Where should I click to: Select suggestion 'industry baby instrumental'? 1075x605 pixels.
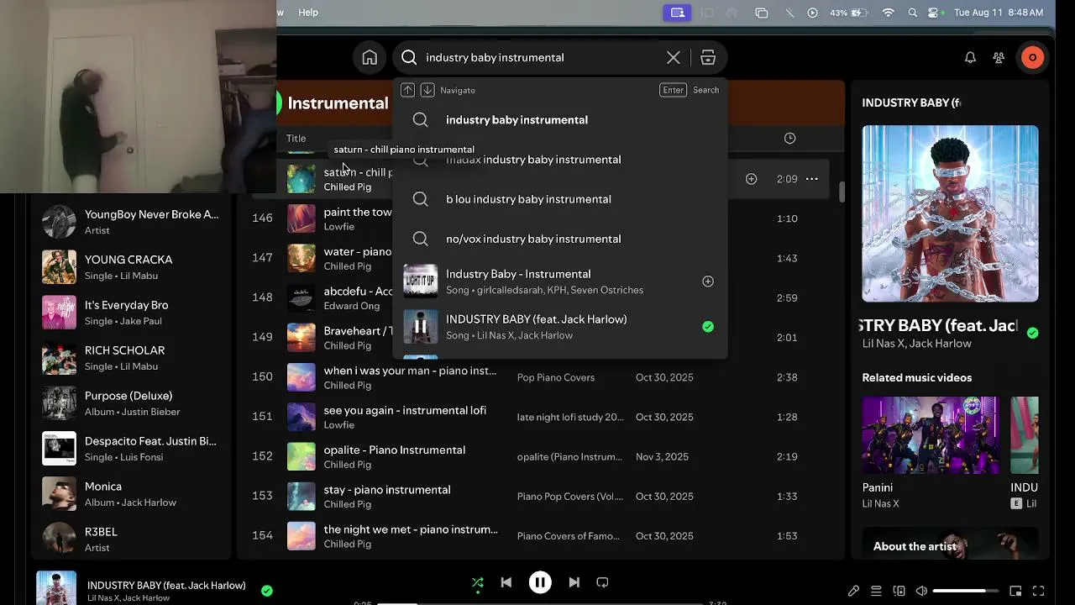(x=559, y=120)
